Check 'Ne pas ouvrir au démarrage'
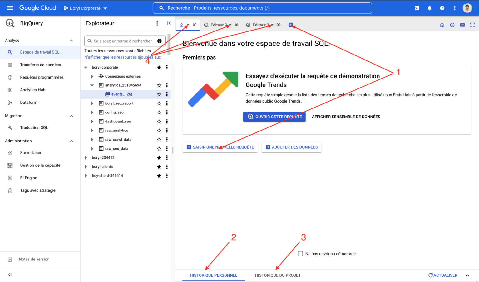The image size is (479, 282). click(x=300, y=254)
